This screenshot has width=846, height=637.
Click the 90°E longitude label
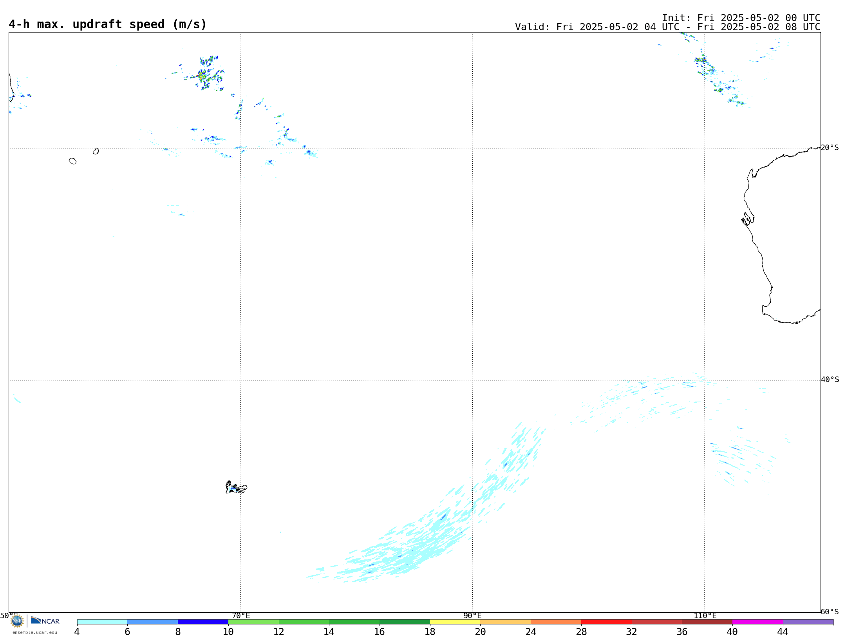tap(472, 616)
